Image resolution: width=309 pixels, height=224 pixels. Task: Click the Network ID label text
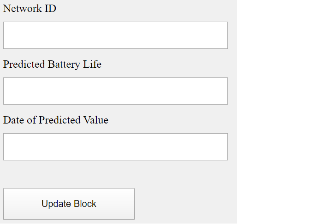tap(30, 8)
